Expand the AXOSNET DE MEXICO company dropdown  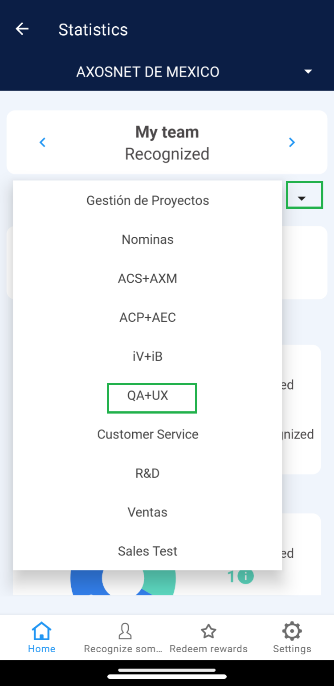tap(308, 72)
